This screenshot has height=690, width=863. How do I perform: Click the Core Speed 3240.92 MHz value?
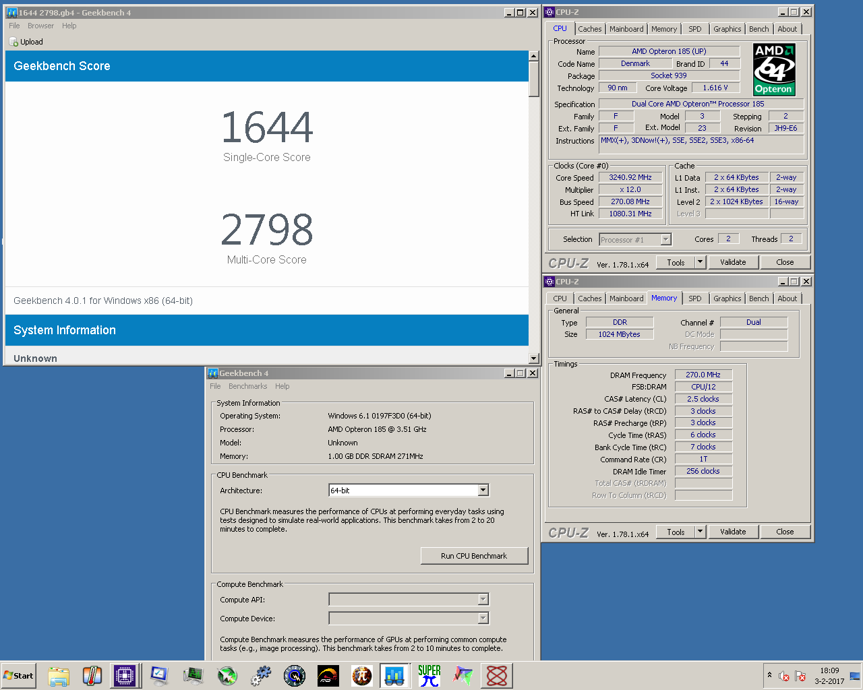(x=630, y=178)
